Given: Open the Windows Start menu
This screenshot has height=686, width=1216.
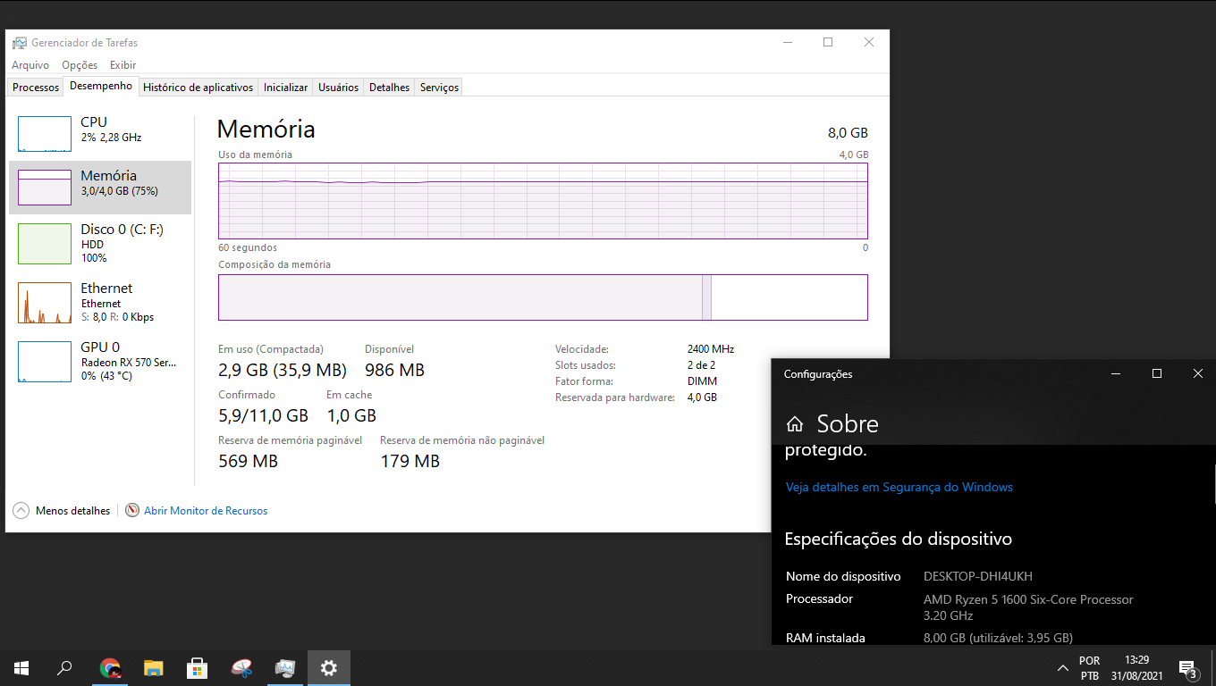Looking at the screenshot, I should tap(21, 668).
